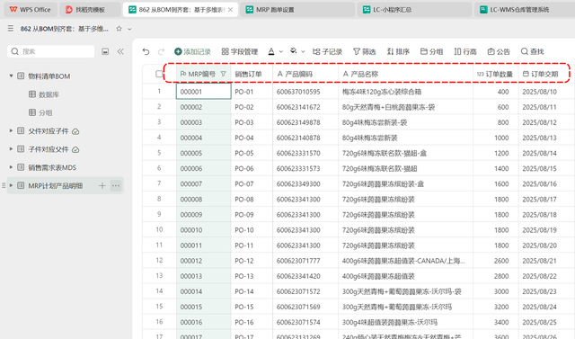Open the fill color dropdown arrow

303,52
